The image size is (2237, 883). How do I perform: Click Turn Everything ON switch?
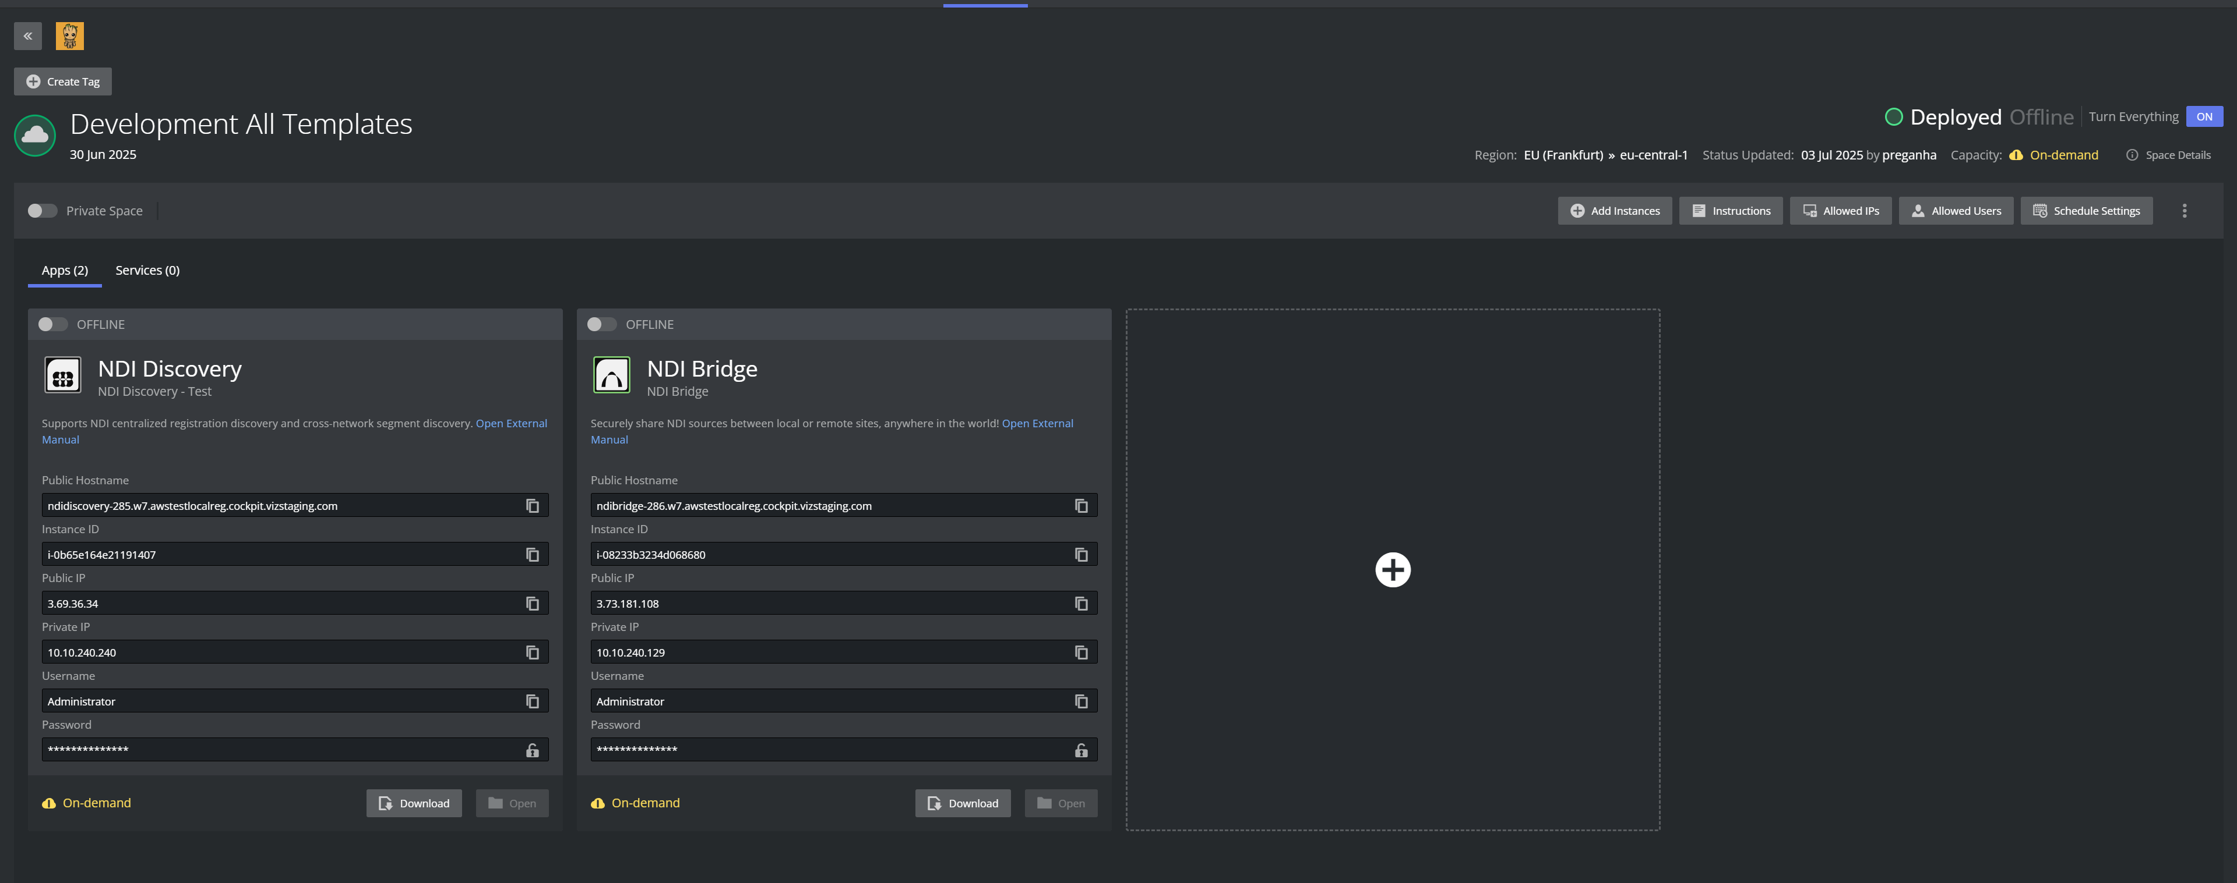point(2204,117)
